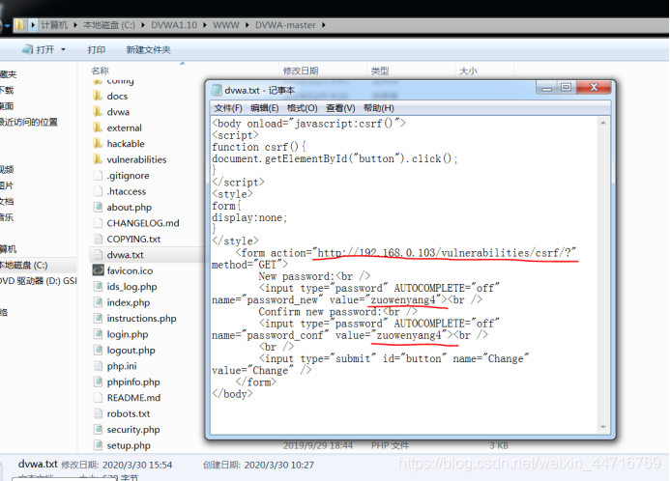Click the DVWA1.10 breadcrumb in address bar
The width and height of the screenshot is (670, 481).
[x=174, y=25]
